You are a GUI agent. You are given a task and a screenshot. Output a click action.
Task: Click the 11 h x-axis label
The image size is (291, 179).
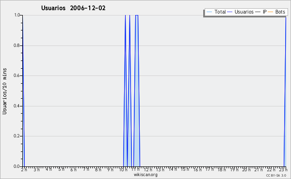135,169
